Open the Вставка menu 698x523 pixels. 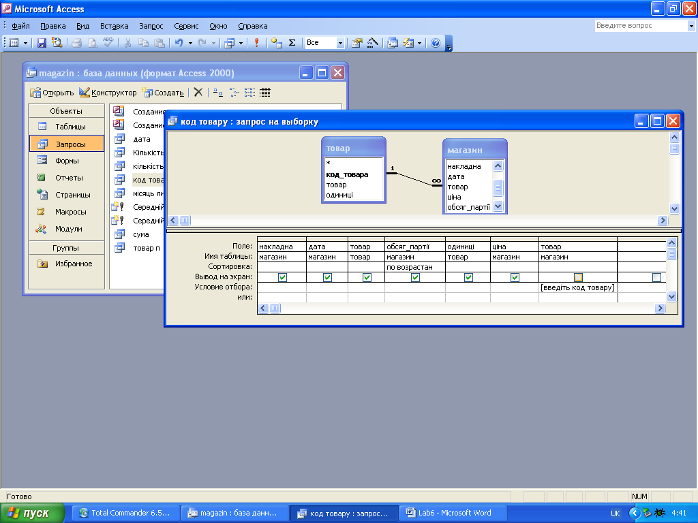pyautogui.click(x=114, y=26)
